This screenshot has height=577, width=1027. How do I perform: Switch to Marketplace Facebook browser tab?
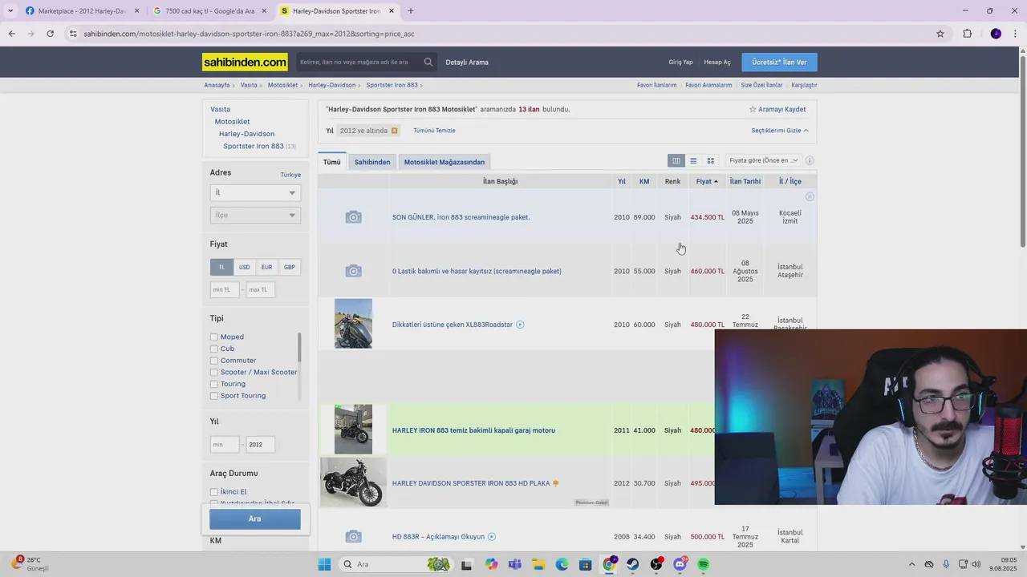[81, 11]
